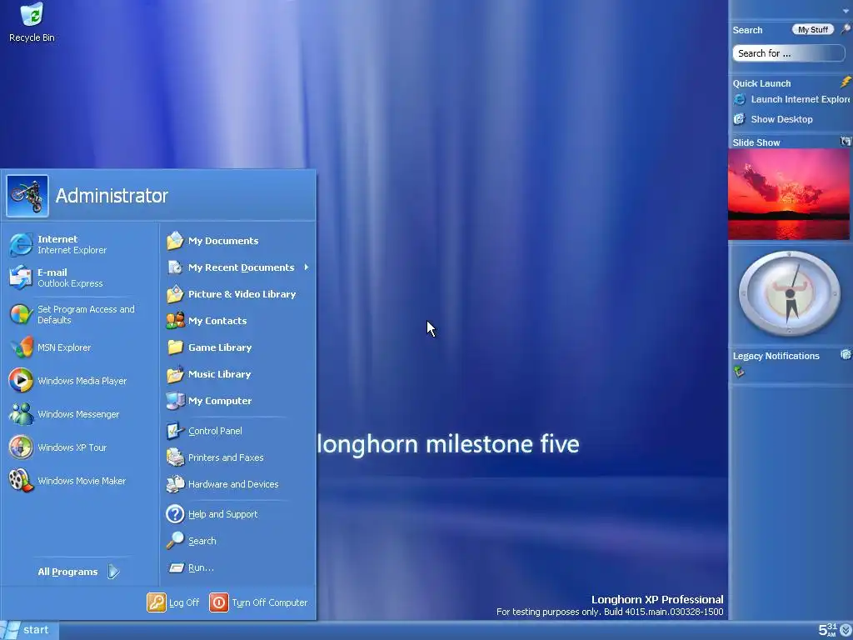This screenshot has height=640, width=853.
Task: Click the My Stuff search scope button
Action: pyautogui.click(x=813, y=30)
